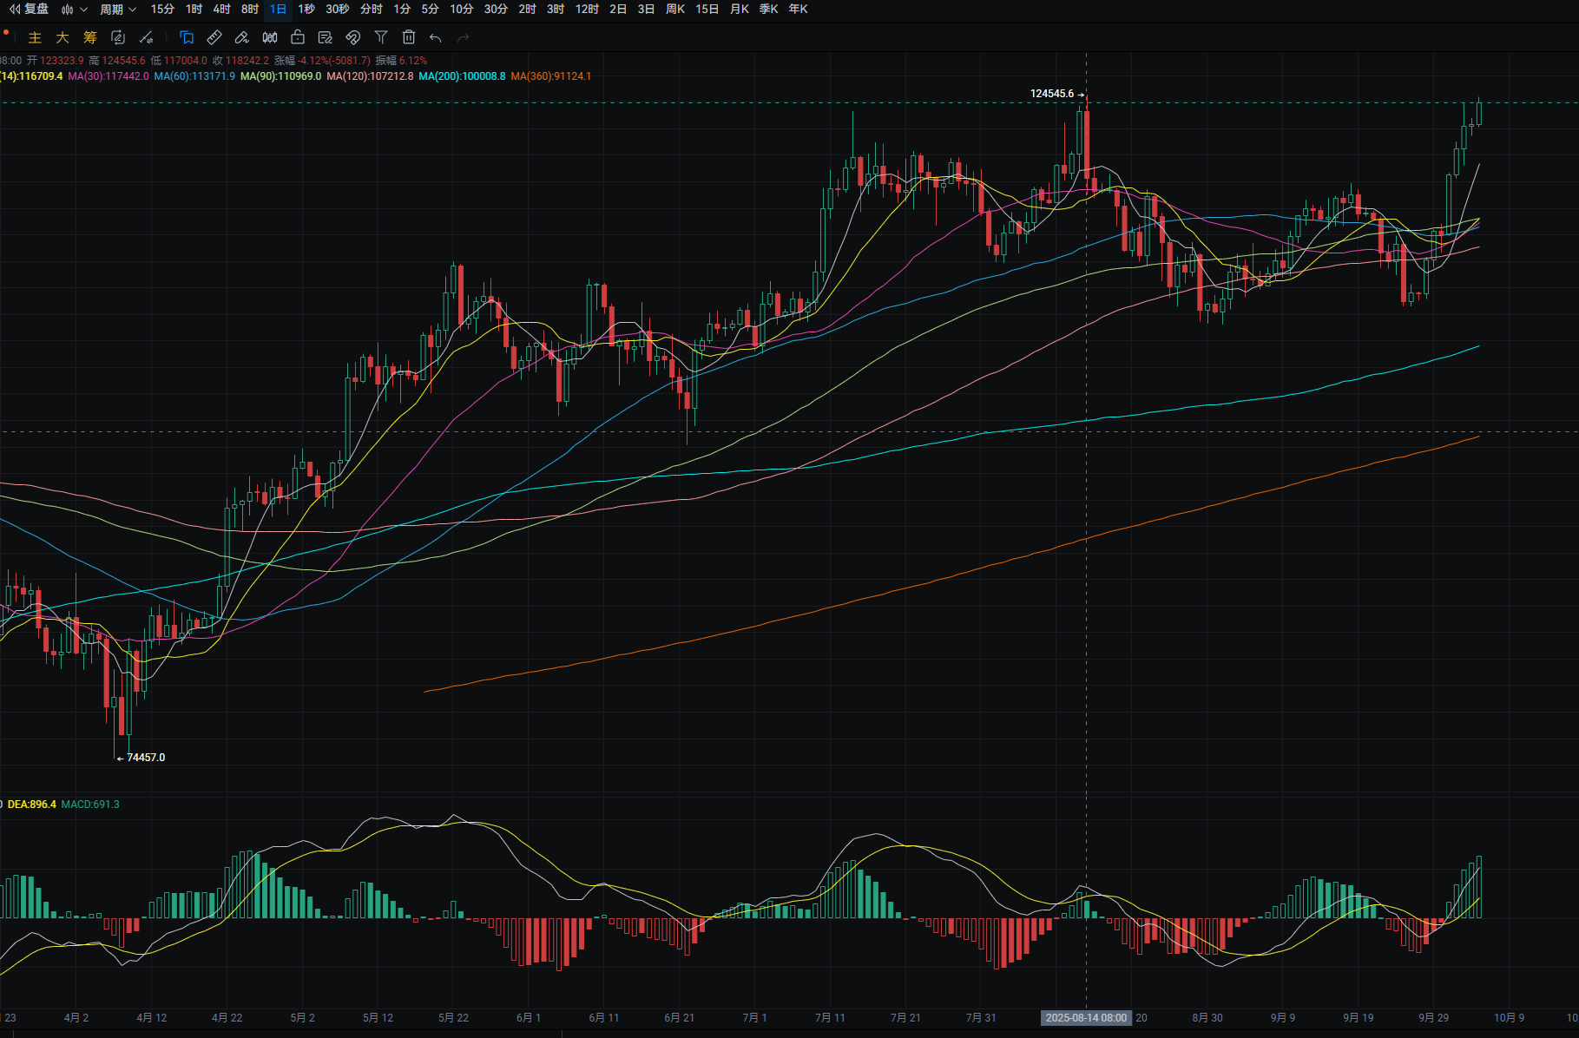1579x1038 pixels.
Task: Click the MA(200) indicator label
Action: point(462,76)
